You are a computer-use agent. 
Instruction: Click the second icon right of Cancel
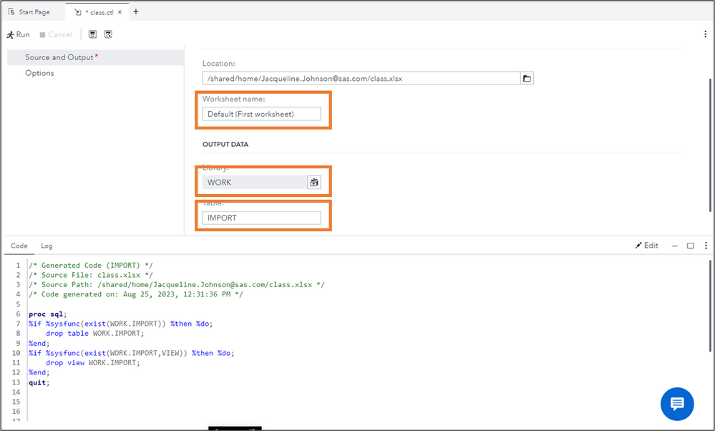coord(108,34)
